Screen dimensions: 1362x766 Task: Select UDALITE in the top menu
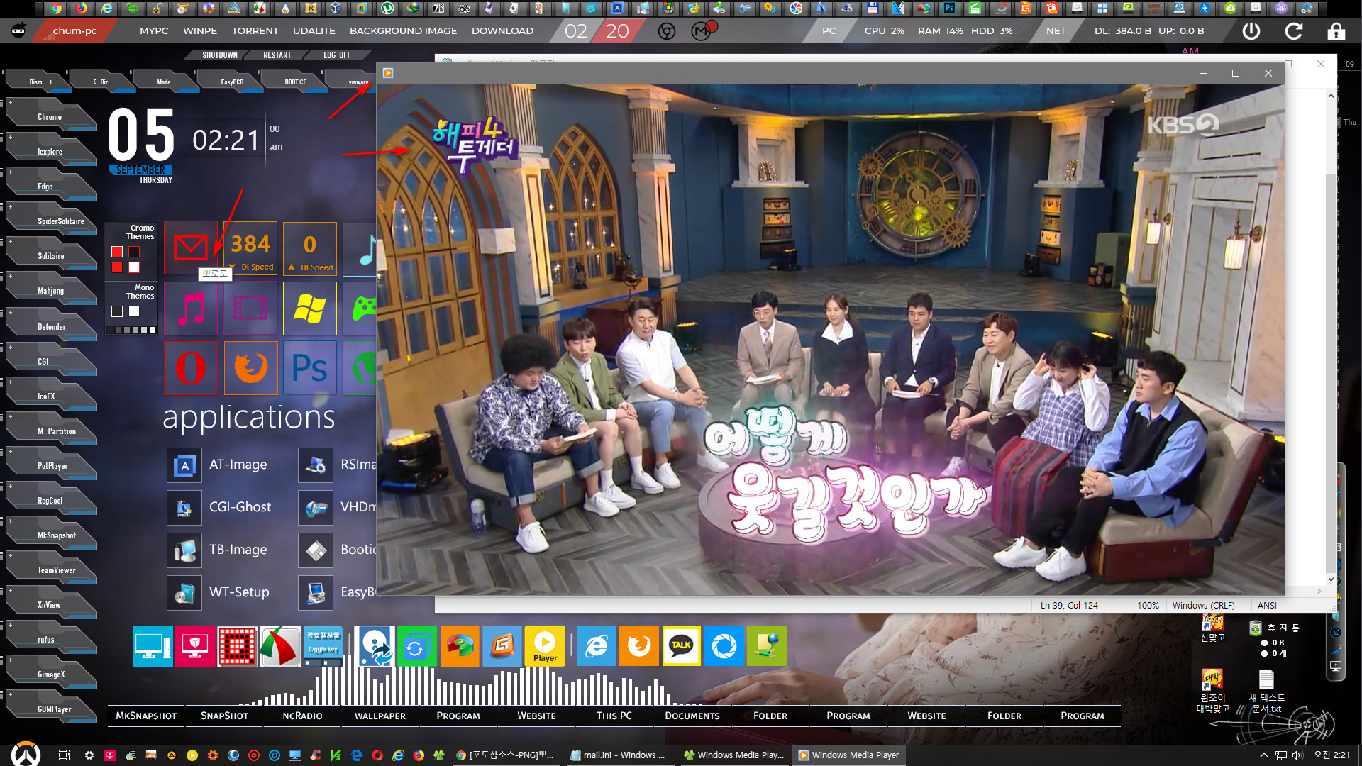314,31
